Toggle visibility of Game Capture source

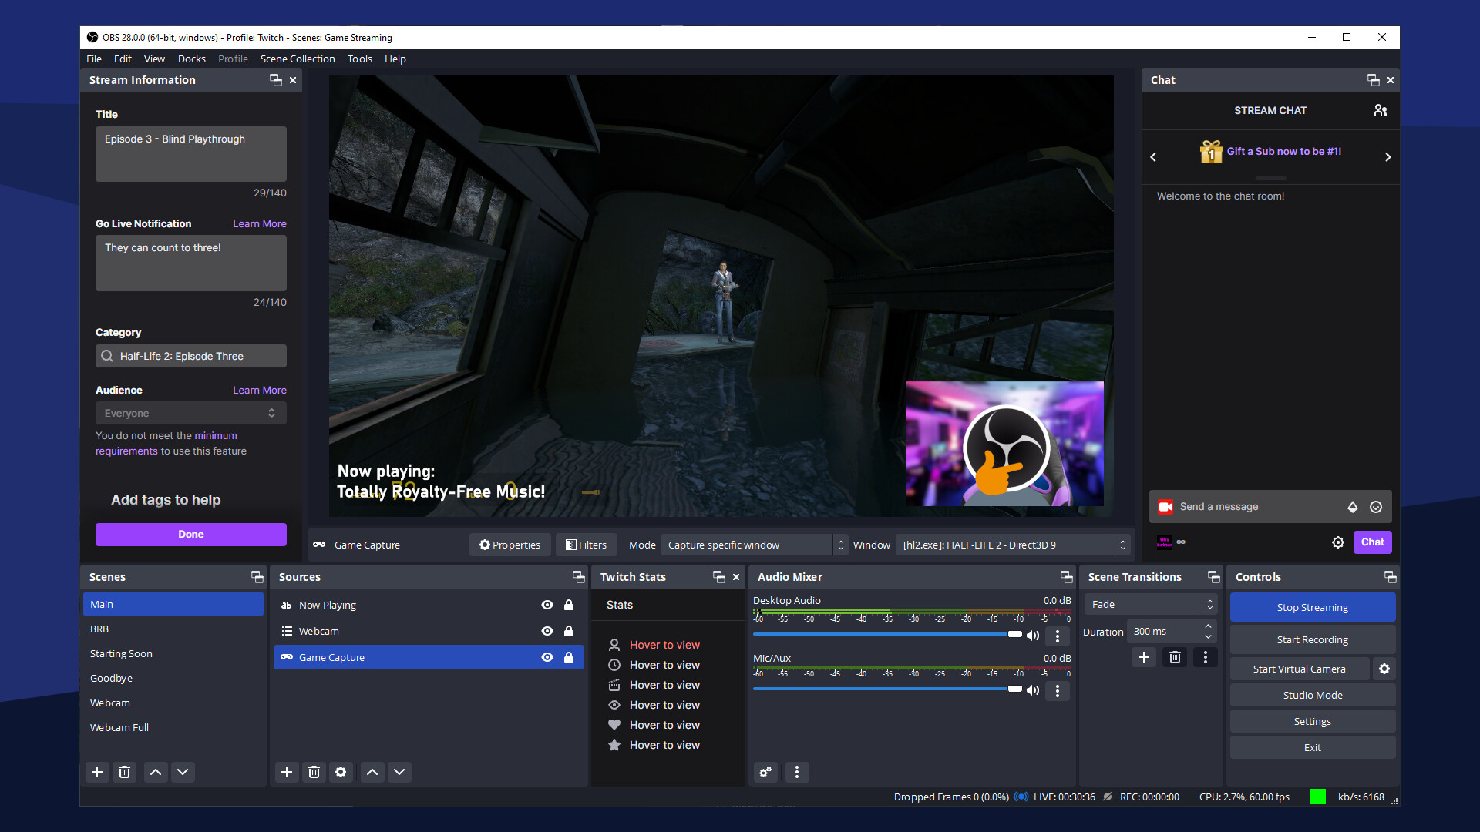548,657
